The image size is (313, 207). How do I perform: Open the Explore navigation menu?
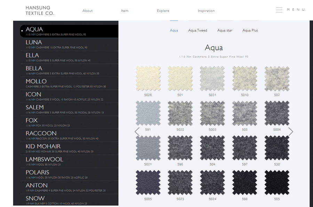pos(163,11)
